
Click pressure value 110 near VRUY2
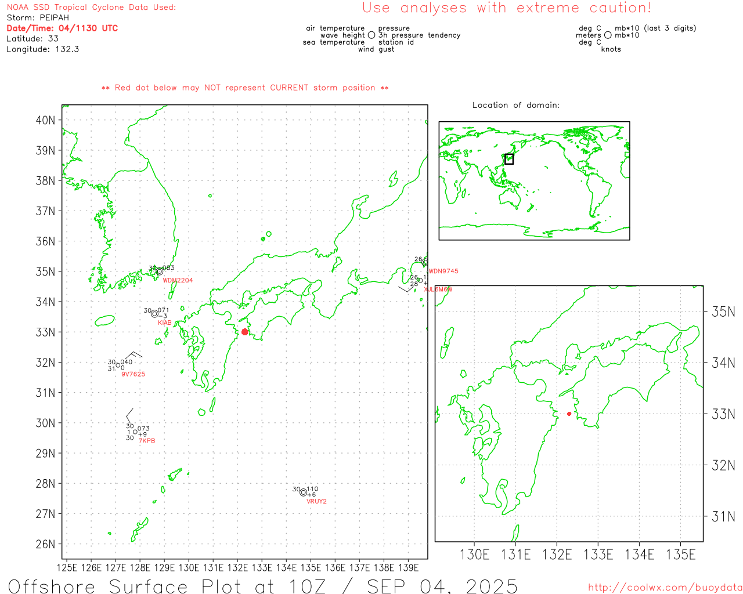point(312,489)
